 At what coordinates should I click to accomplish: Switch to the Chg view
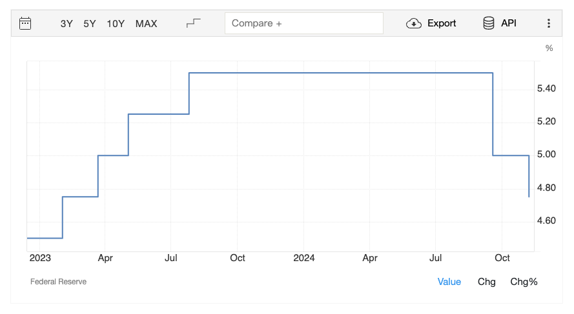(x=487, y=282)
